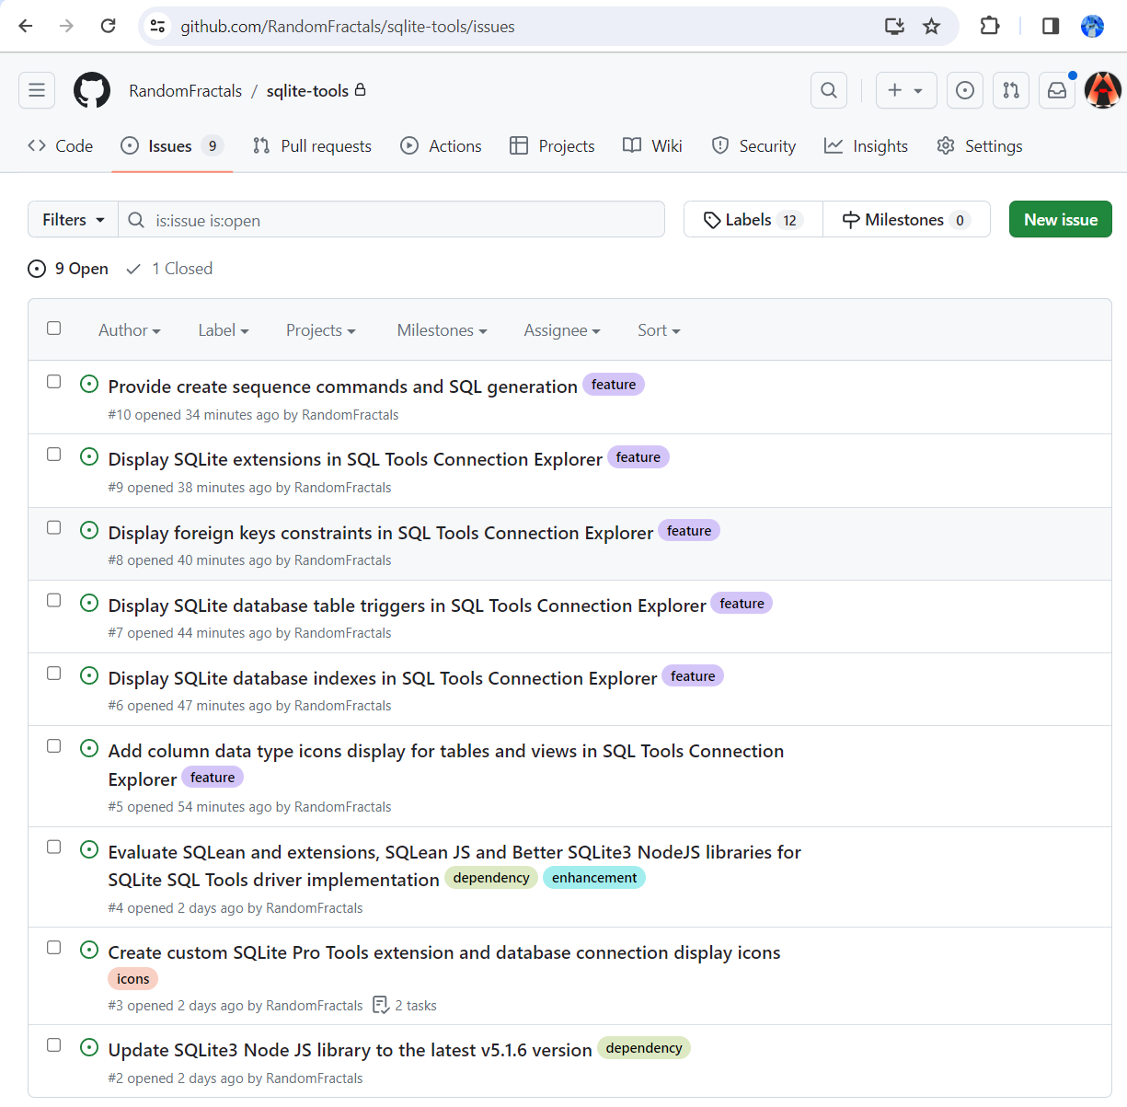Image resolution: width=1127 pixels, height=1107 pixels.
Task: Open the Labels 12 button
Action: (753, 219)
